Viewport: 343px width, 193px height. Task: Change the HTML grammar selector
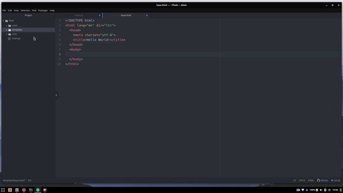click(311, 181)
